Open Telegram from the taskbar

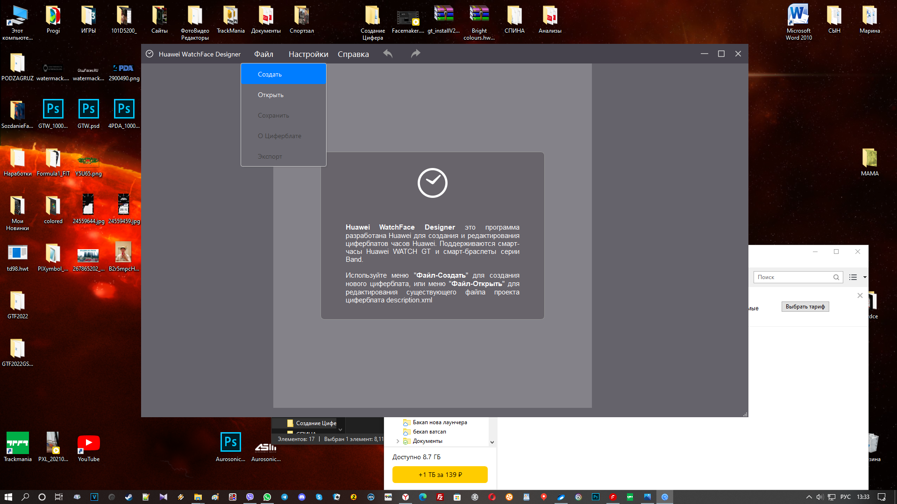point(285,497)
